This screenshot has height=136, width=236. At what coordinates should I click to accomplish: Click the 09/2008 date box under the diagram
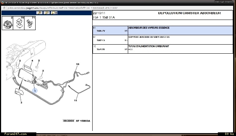click(x=69, y=121)
